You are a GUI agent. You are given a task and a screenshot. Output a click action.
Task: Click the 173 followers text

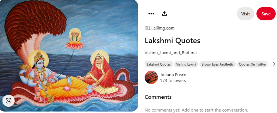tap(173, 81)
